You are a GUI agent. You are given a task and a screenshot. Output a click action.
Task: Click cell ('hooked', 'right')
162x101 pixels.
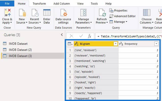point(96,83)
